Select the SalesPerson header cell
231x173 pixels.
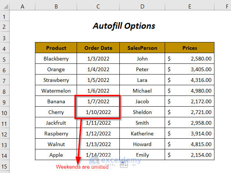(142, 48)
